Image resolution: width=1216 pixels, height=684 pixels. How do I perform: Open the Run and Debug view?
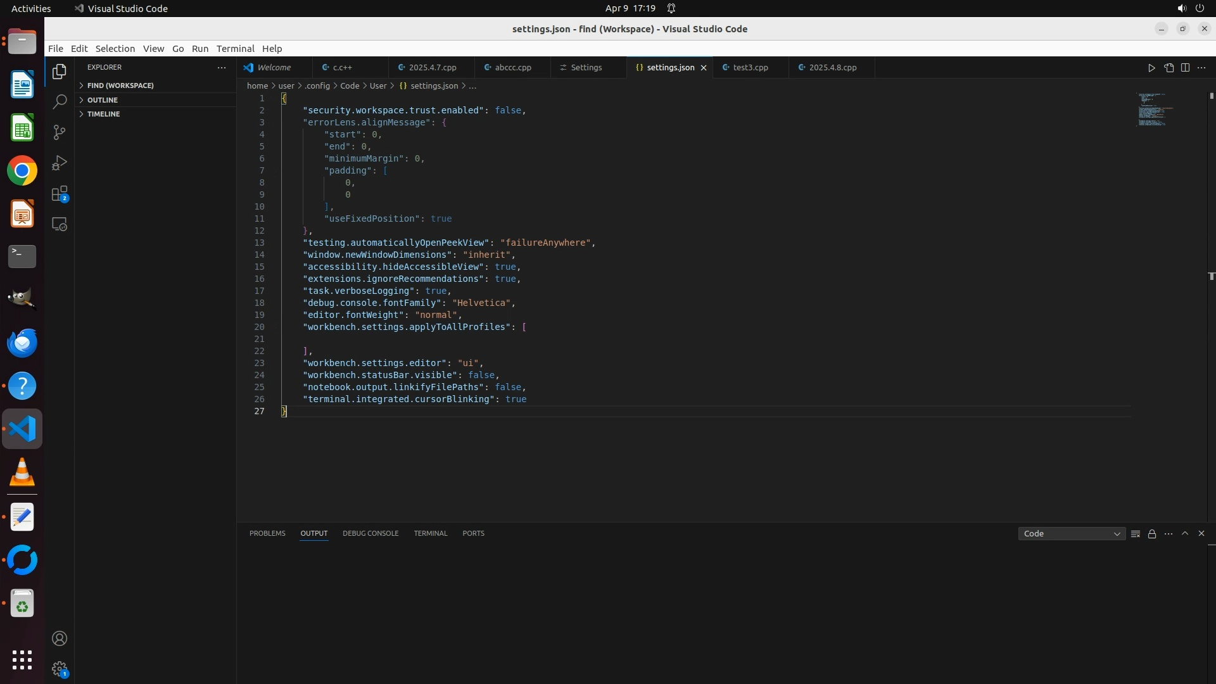click(59, 163)
